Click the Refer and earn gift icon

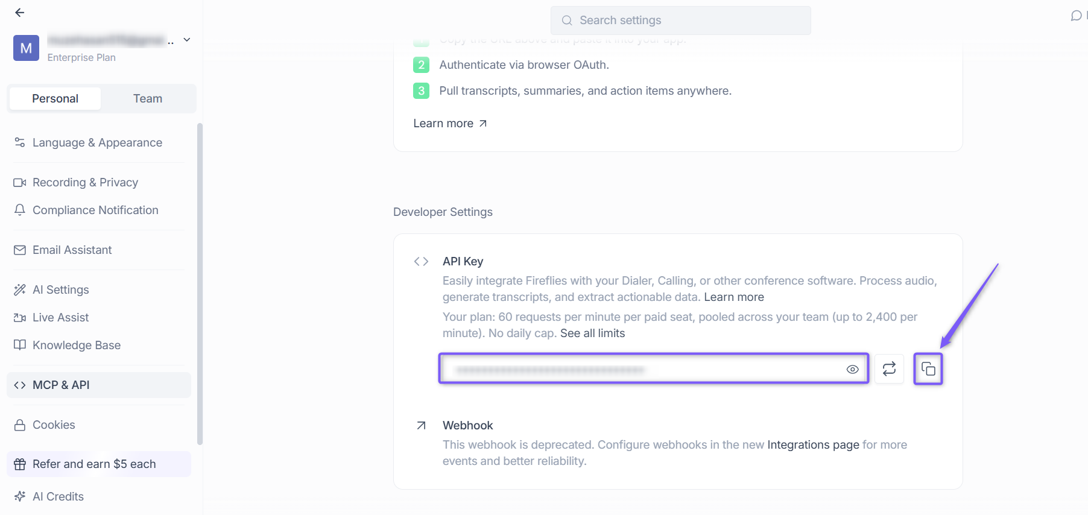click(20, 464)
